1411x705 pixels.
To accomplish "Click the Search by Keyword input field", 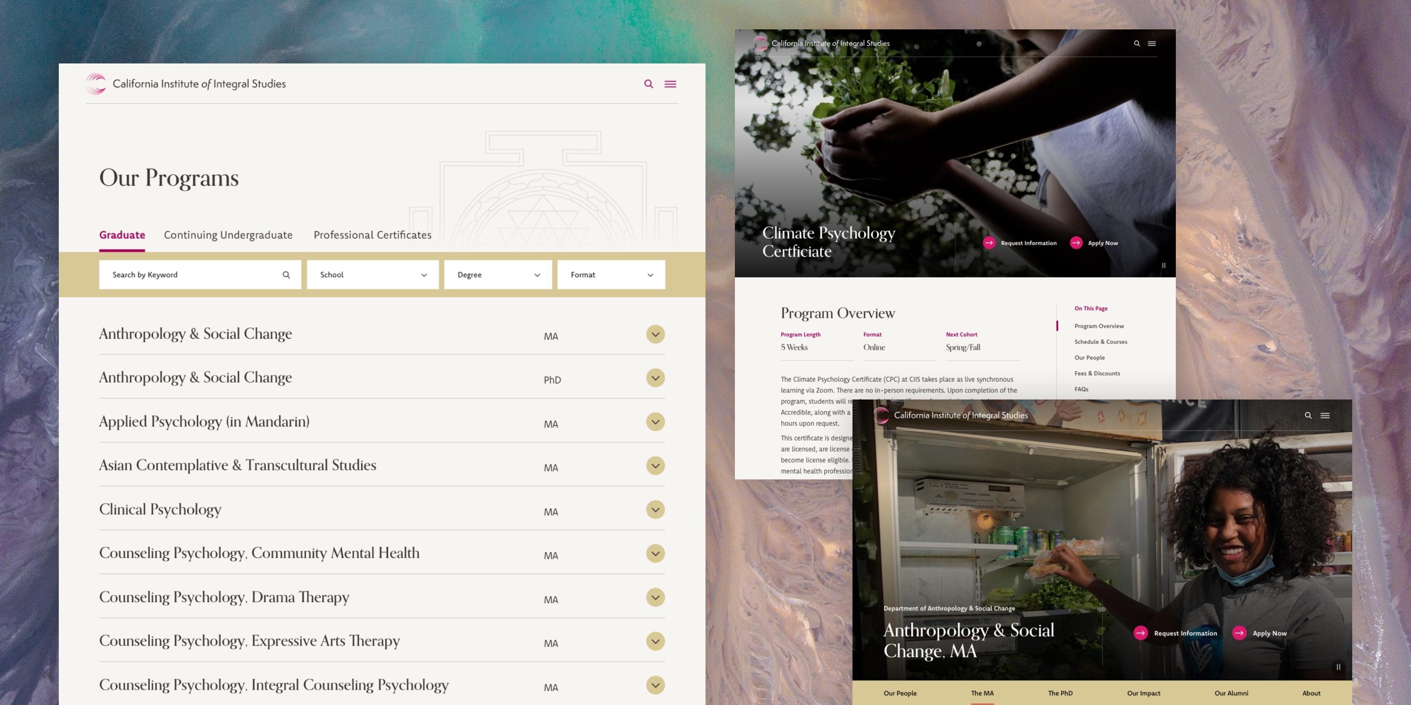I will tap(189, 275).
